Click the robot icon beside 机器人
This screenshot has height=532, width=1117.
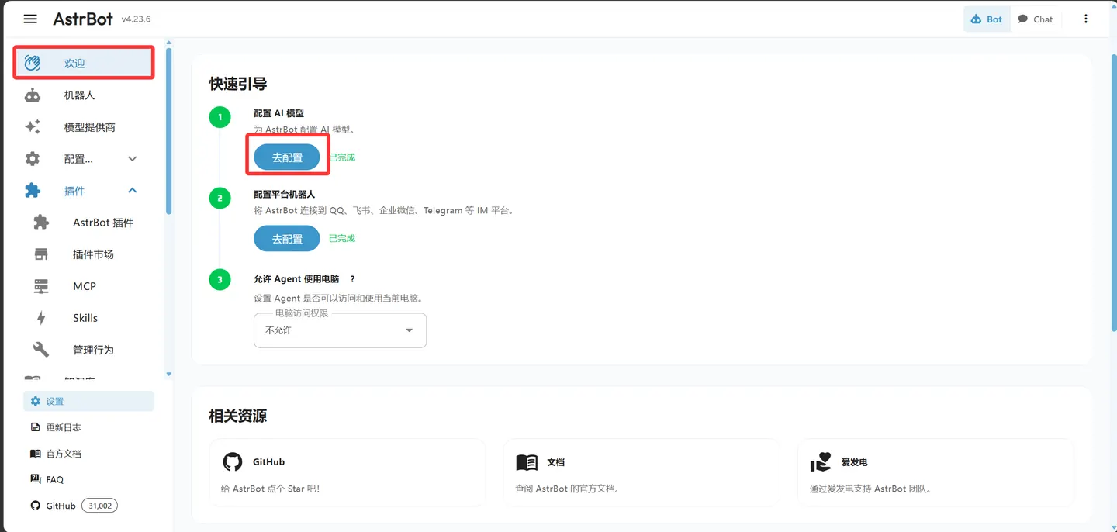tap(33, 95)
